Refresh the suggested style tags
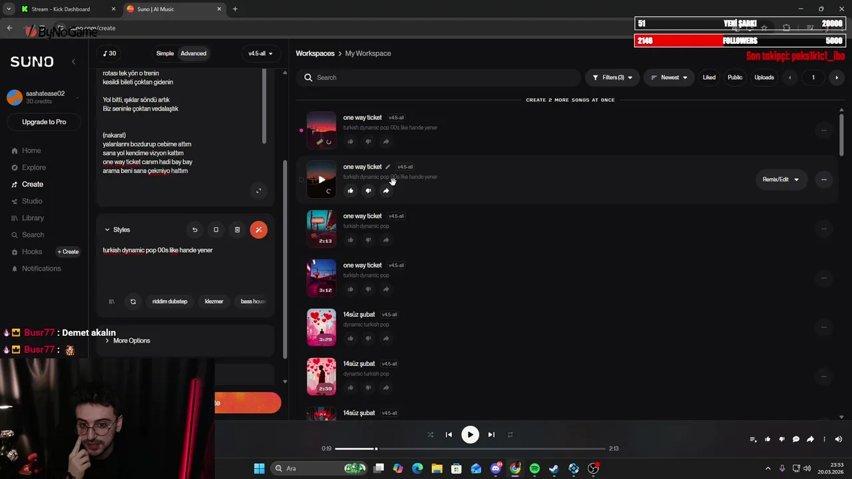 coord(133,301)
